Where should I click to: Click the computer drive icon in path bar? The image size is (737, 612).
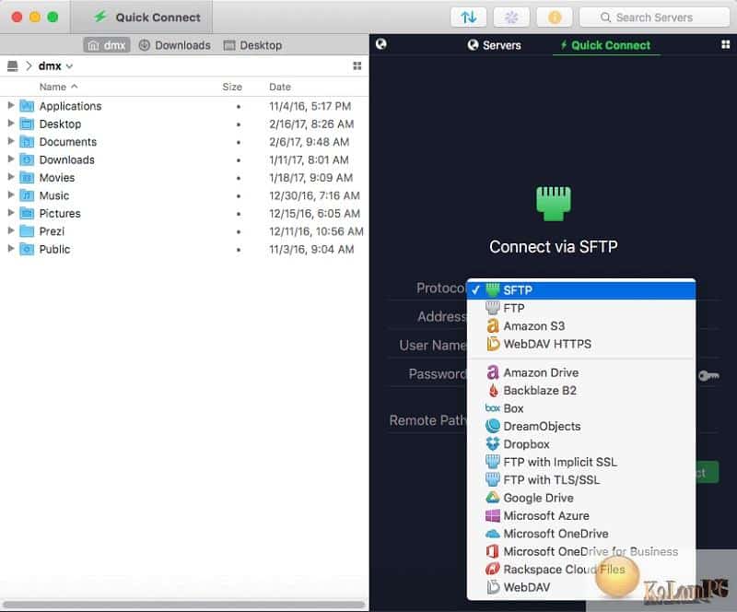[13, 65]
